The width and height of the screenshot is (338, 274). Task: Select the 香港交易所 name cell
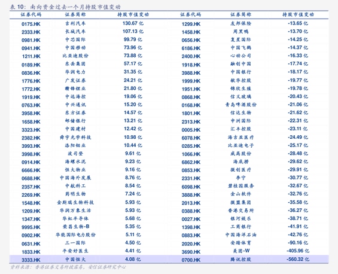click(240, 211)
